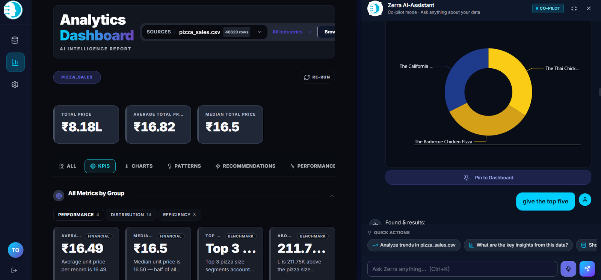Open the Median unit price ₹16.5 card
This screenshot has width=601, height=280.
[x=158, y=253]
